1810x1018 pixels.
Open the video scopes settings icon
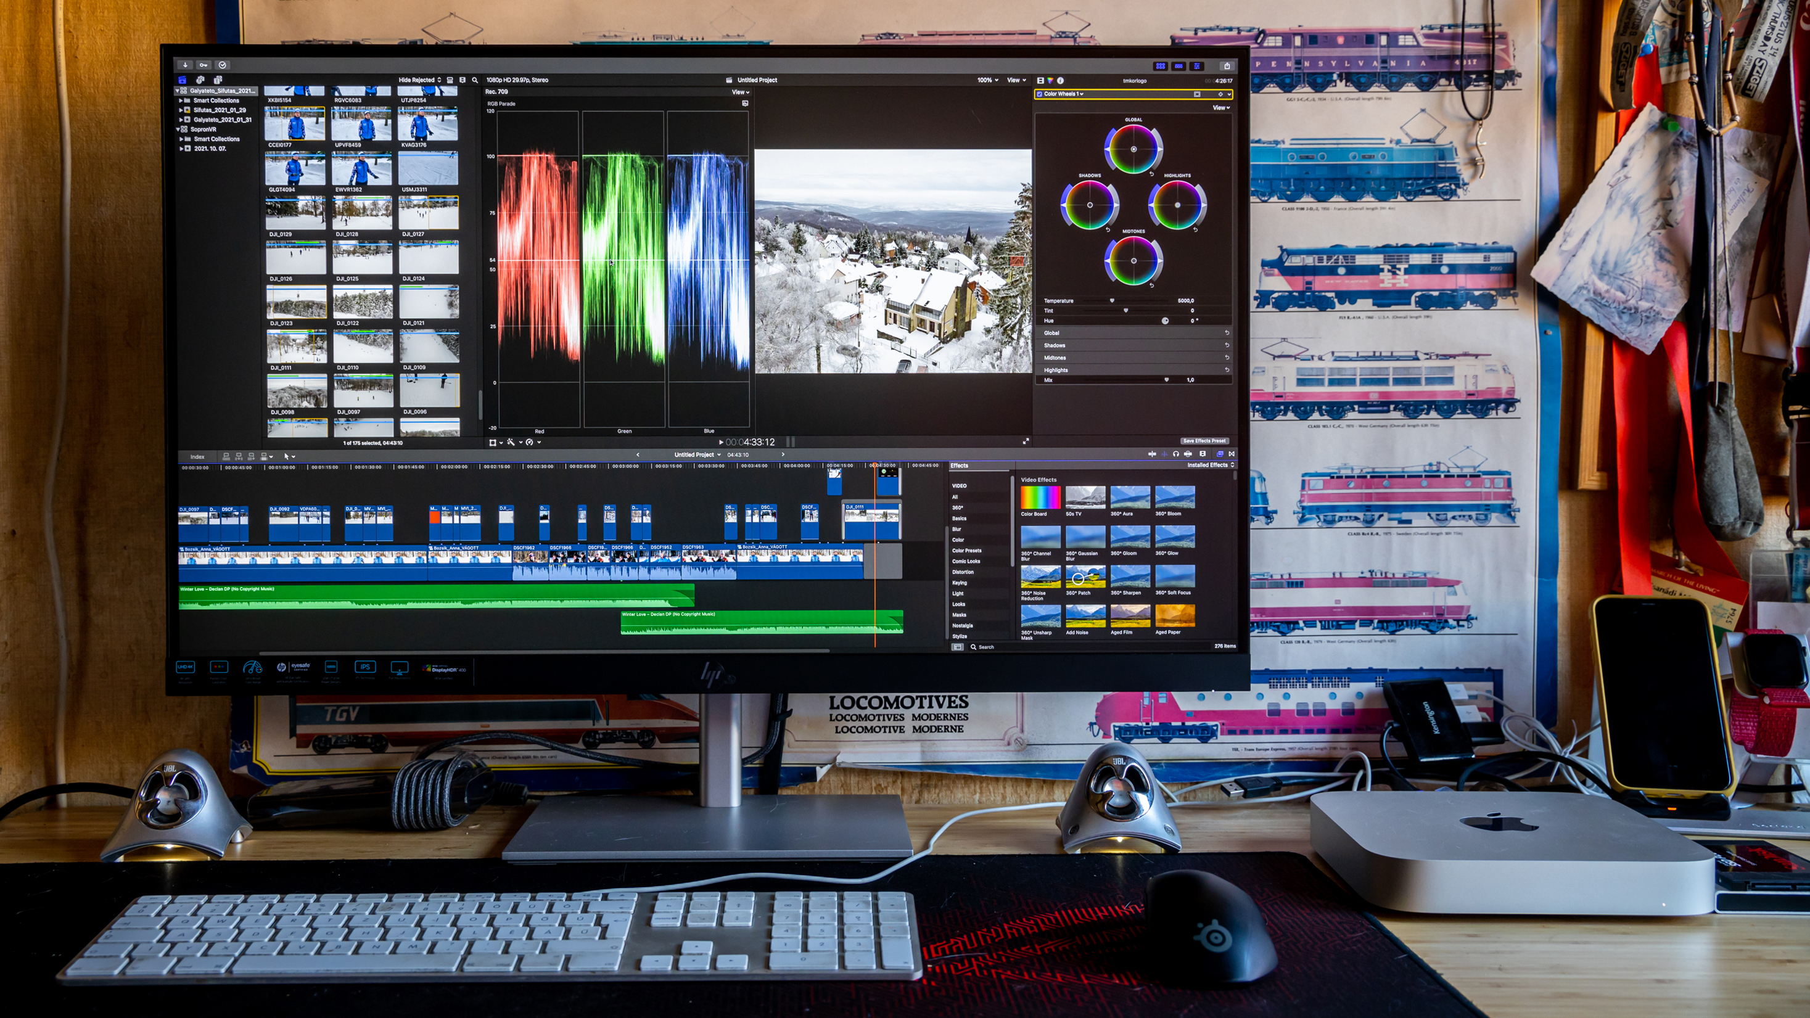[x=745, y=103]
